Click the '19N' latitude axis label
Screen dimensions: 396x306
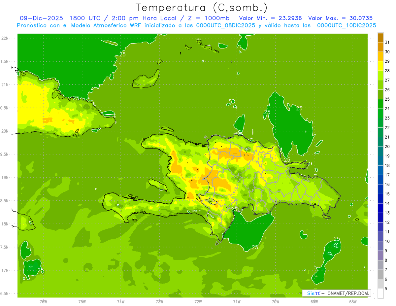pyautogui.click(x=5, y=178)
